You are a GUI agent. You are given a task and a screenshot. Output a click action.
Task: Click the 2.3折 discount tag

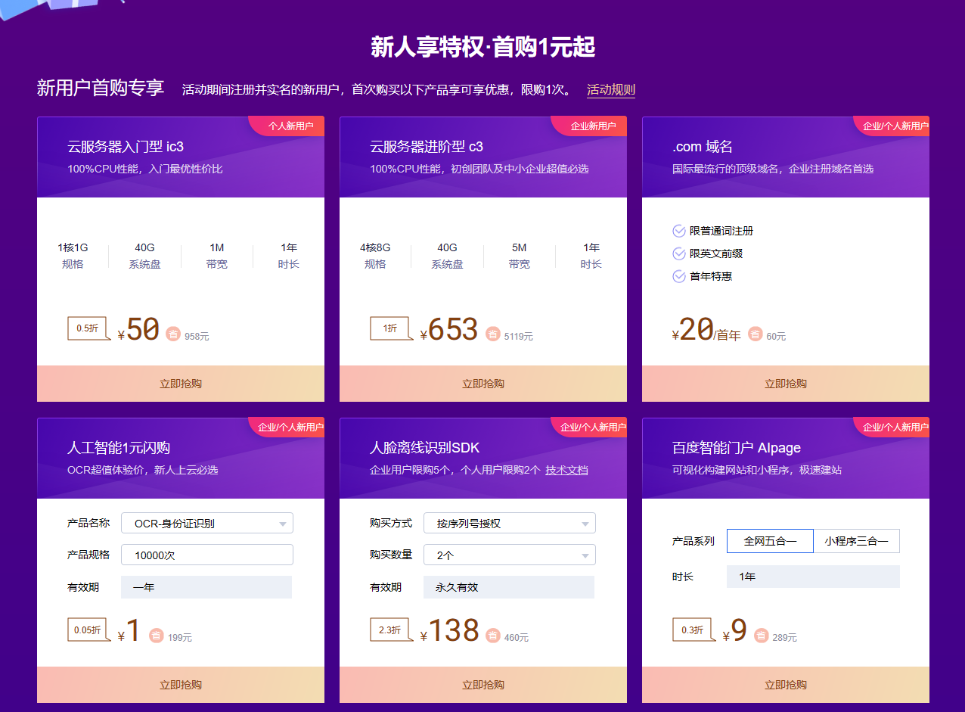[389, 630]
